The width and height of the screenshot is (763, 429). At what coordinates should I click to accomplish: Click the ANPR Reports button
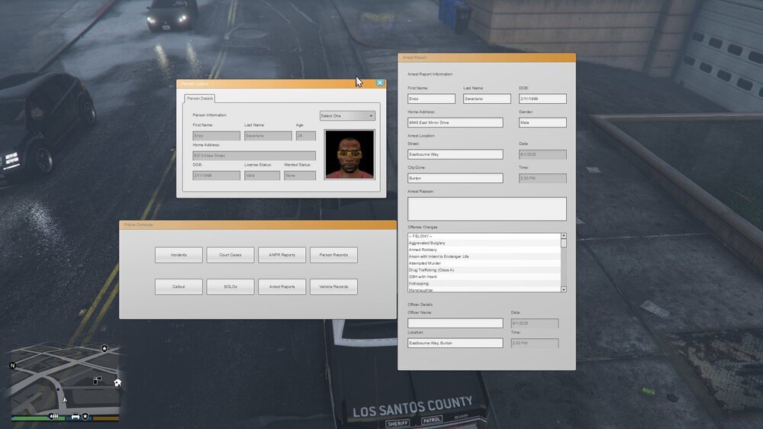282,255
